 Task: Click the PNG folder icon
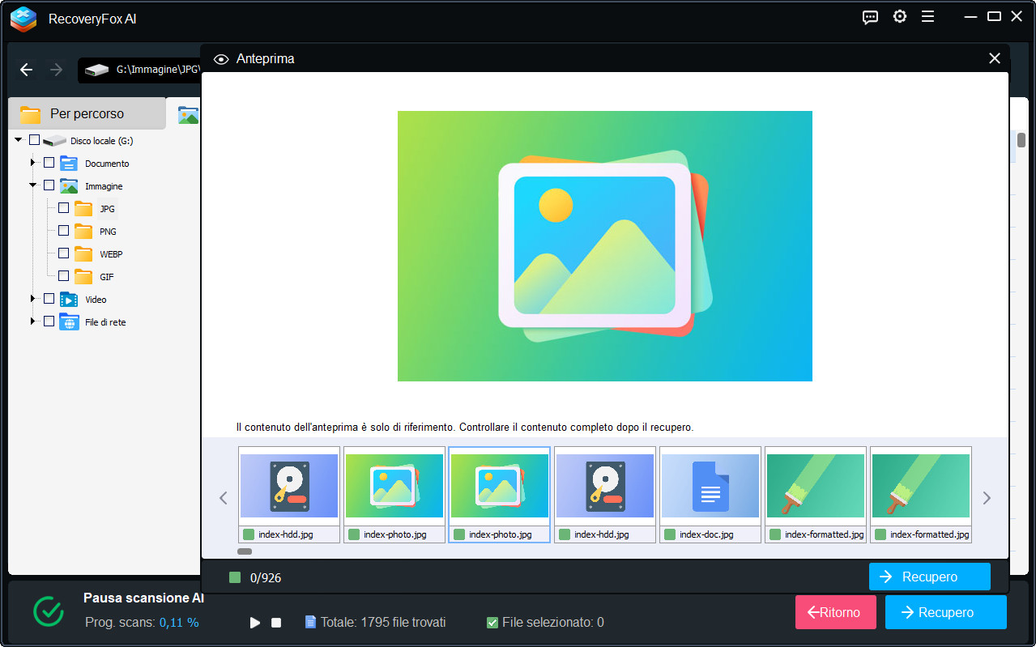point(83,231)
